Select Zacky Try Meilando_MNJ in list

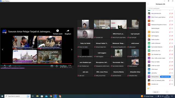(x=160, y=80)
